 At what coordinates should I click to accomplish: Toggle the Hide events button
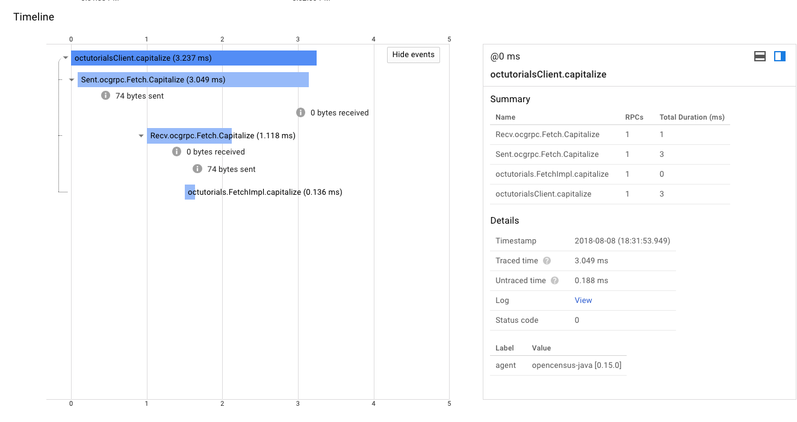[413, 55]
